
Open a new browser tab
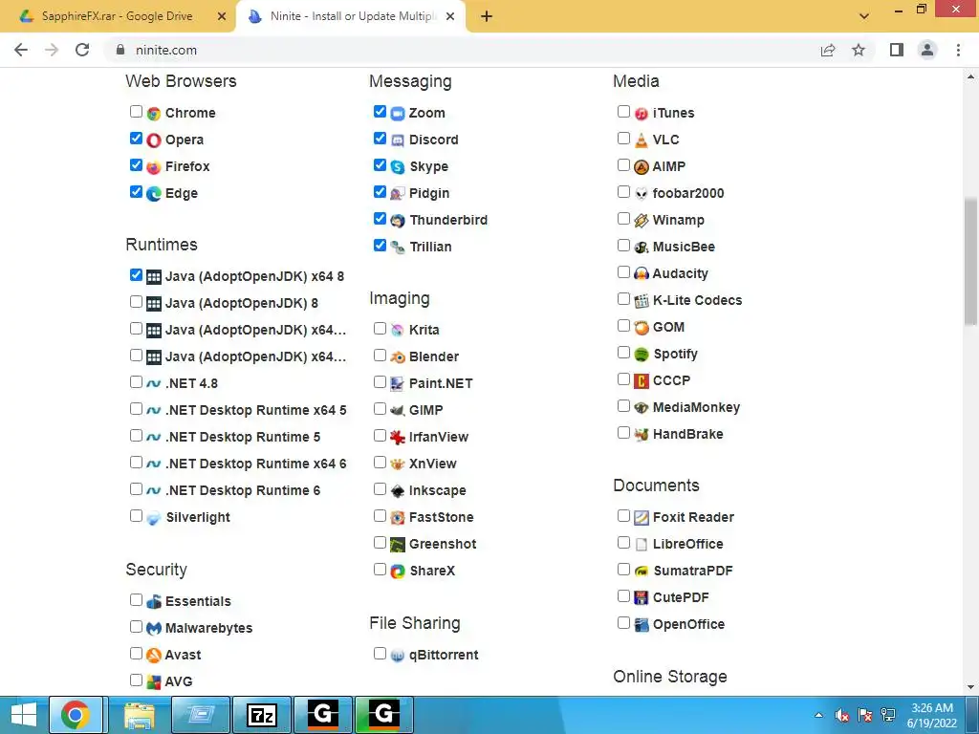click(x=487, y=17)
